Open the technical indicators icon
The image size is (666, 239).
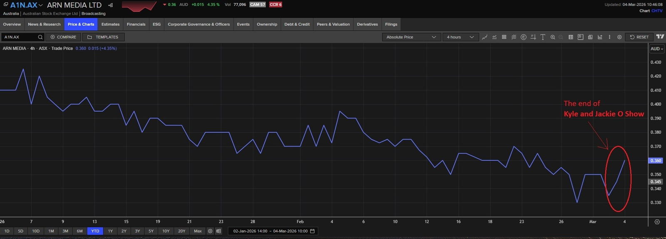494,37
